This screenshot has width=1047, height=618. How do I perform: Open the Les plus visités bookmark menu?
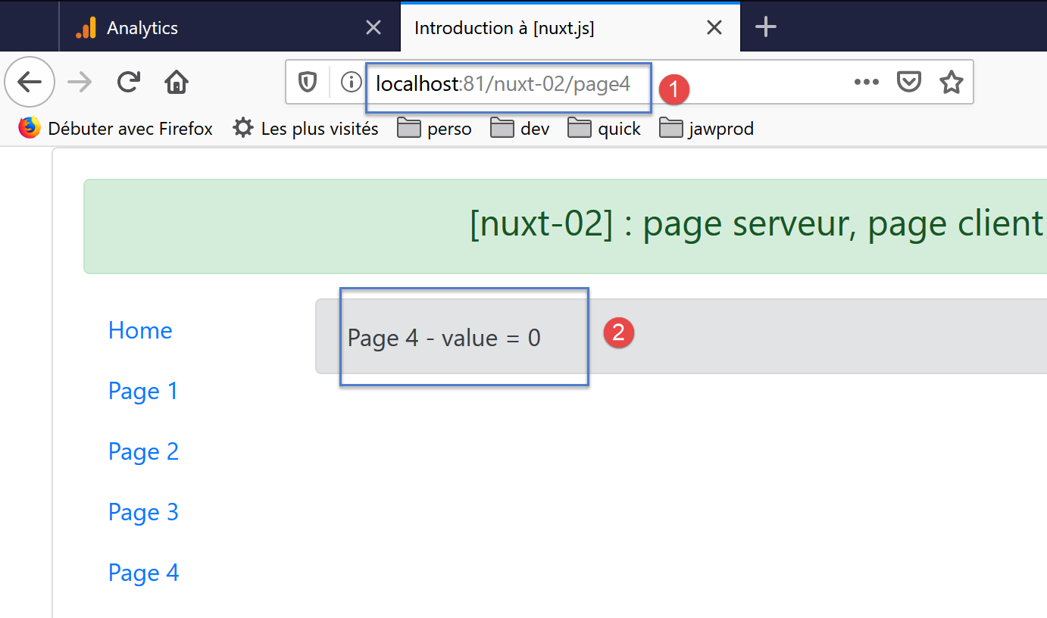[x=305, y=129]
